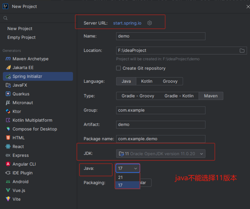Viewport: 250px width, 209px height.
Task: Choose Gradle - Kotlin build type
Action: [179, 96]
